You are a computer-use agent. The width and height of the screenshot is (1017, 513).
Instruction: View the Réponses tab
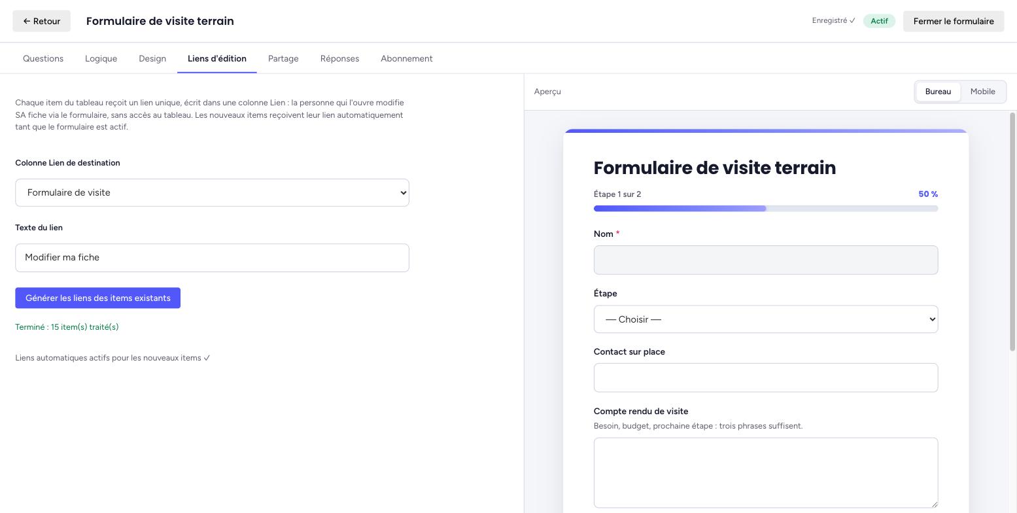coord(339,58)
